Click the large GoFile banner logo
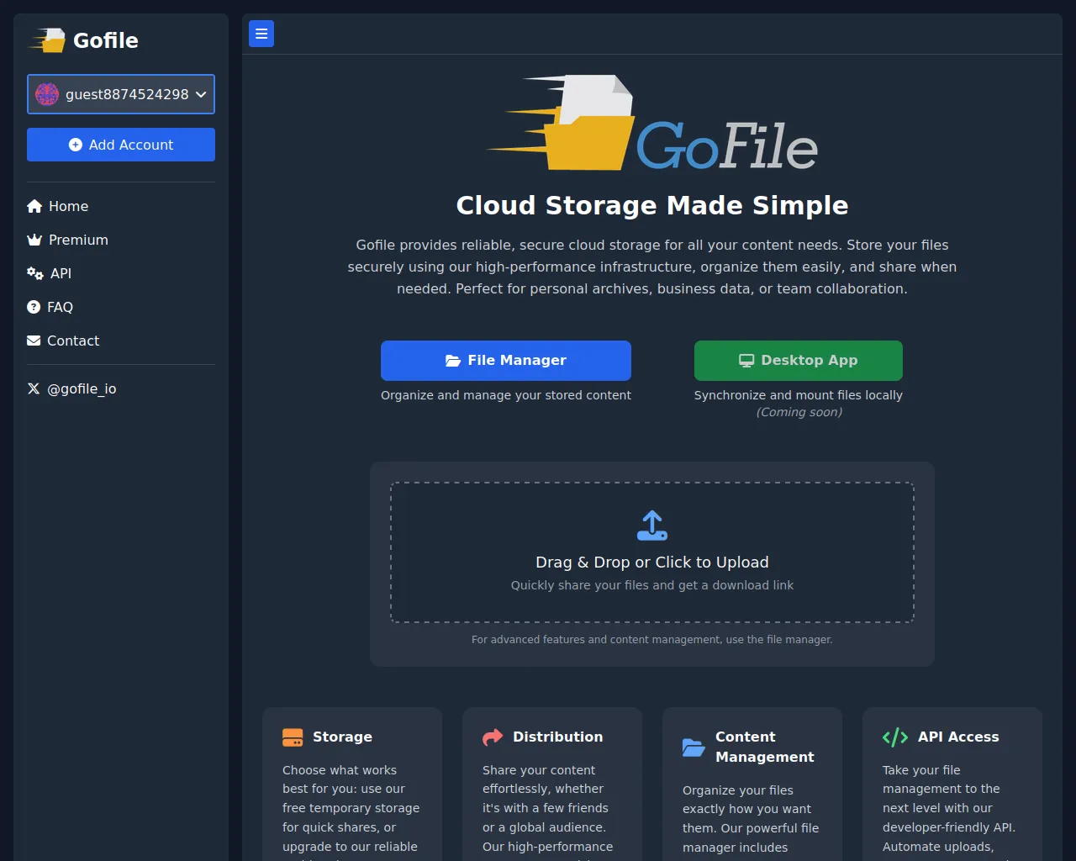Viewport: 1076px width, 861px height. (x=652, y=124)
